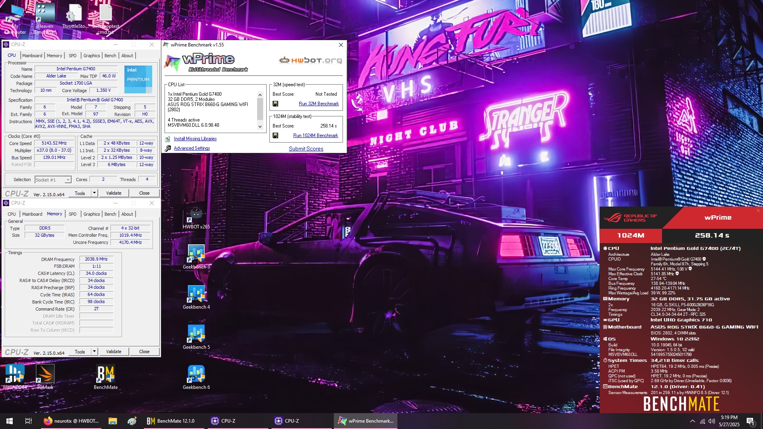Open HWBOT x265 desktop shortcut

(196, 218)
